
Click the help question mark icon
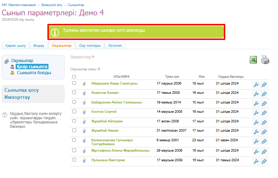(x=5, y=115)
